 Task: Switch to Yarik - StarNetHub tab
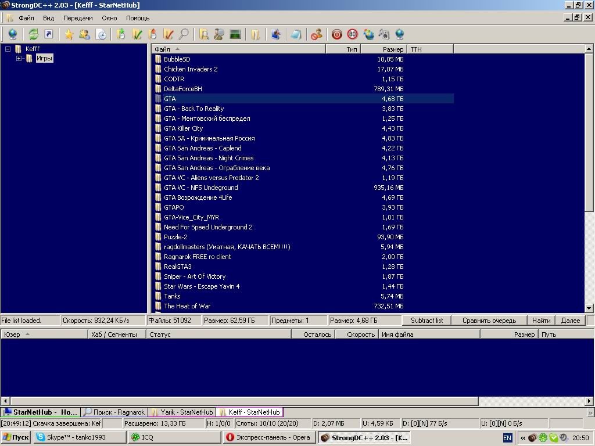point(182,412)
